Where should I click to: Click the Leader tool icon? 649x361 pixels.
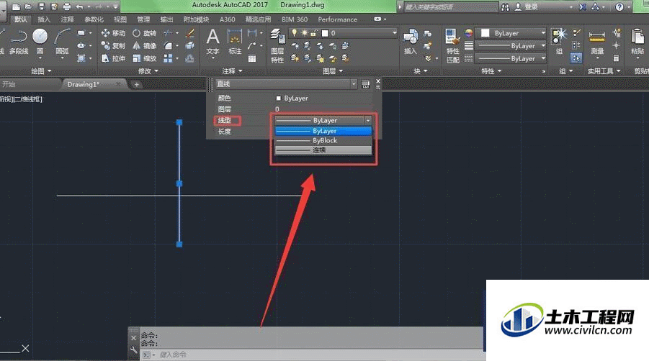[252, 46]
